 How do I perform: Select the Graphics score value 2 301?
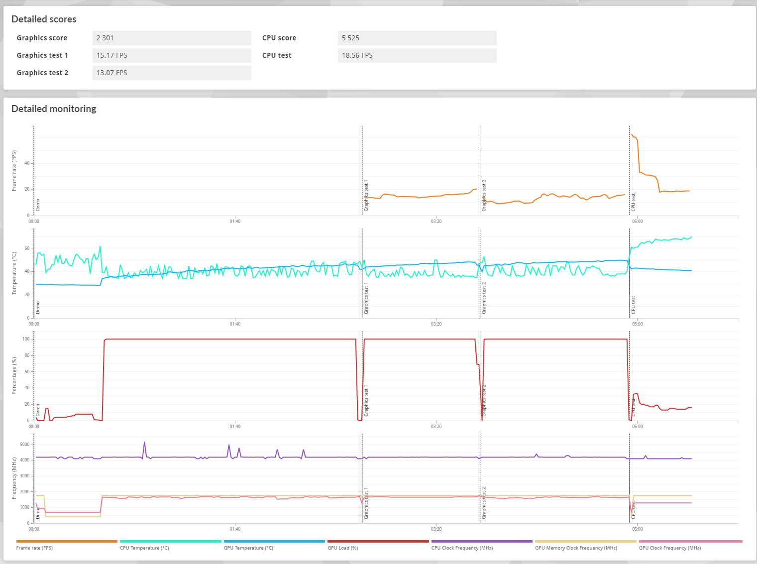tap(172, 38)
